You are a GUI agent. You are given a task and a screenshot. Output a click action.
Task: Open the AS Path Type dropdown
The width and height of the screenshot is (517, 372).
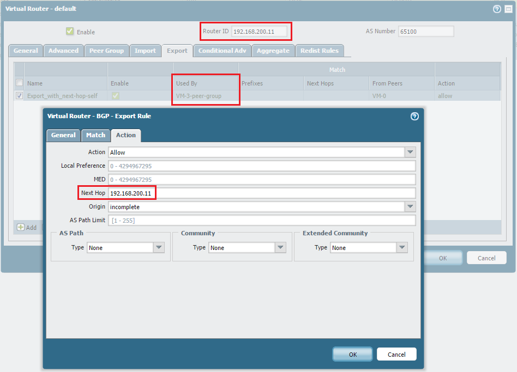[159, 248]
